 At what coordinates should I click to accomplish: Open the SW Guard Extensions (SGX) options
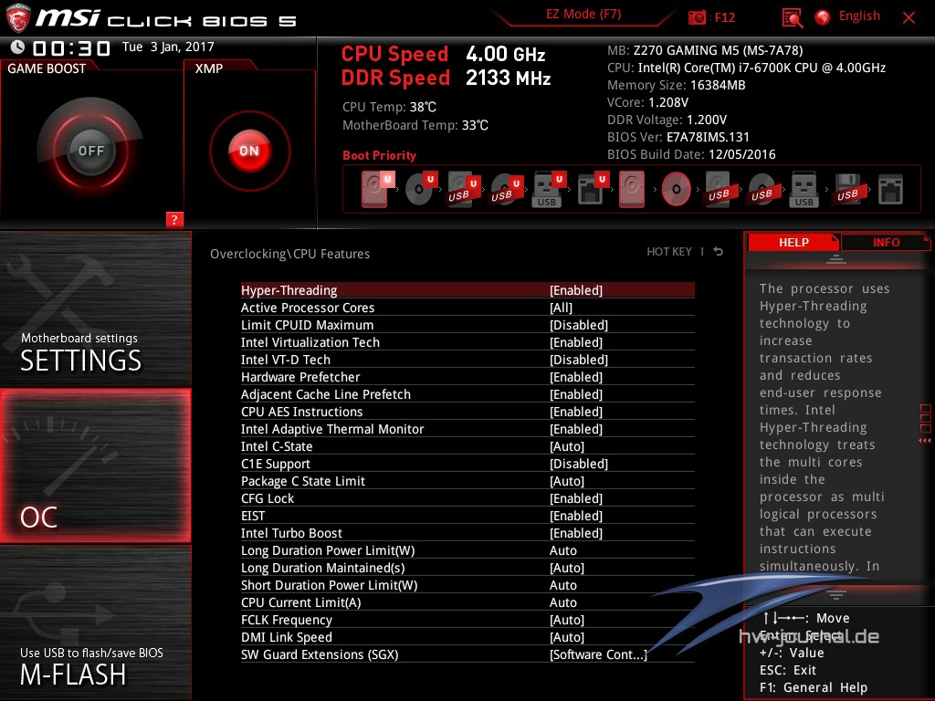coord(598,654)
